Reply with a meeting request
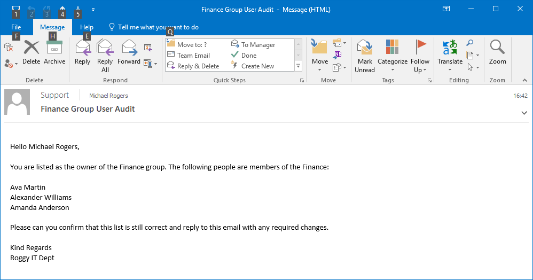This screenshot has width=533, height=280. [148, 48]
